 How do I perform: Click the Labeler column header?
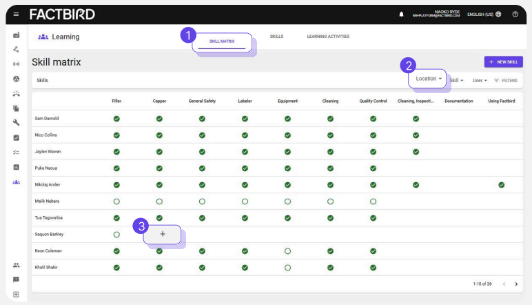coord(245,101)
